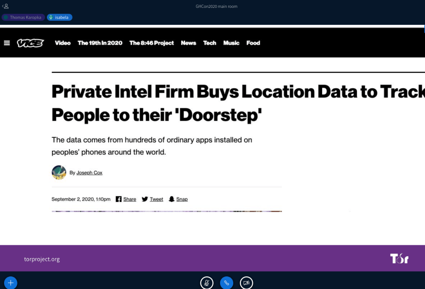Open author Joseph Cox's page
The image size is (425, 289).
point(89,173)
